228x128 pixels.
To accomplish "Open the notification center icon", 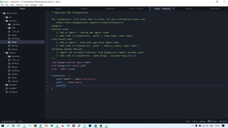I will click(223, 126).
